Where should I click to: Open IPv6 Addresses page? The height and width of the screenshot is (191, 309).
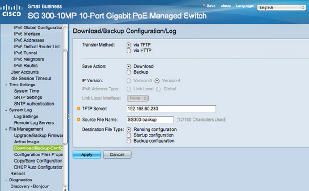pos(29,40)
